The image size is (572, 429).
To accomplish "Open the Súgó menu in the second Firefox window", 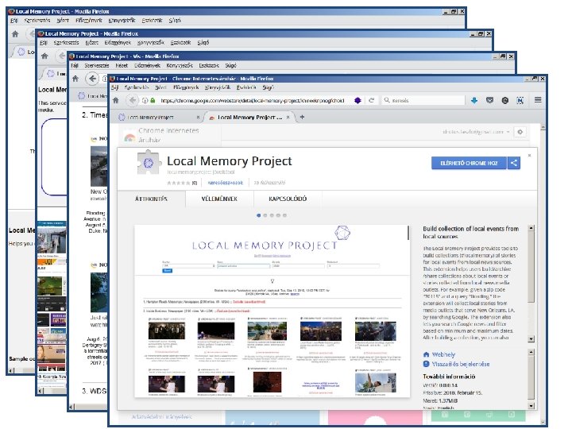I will [x=203, y=43].
